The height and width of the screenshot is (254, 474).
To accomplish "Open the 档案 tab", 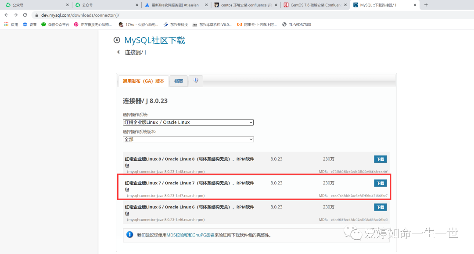I will pos(179,81).
